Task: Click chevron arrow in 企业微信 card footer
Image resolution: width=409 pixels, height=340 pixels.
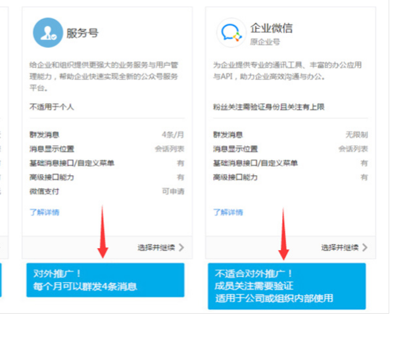Action: 365,247
